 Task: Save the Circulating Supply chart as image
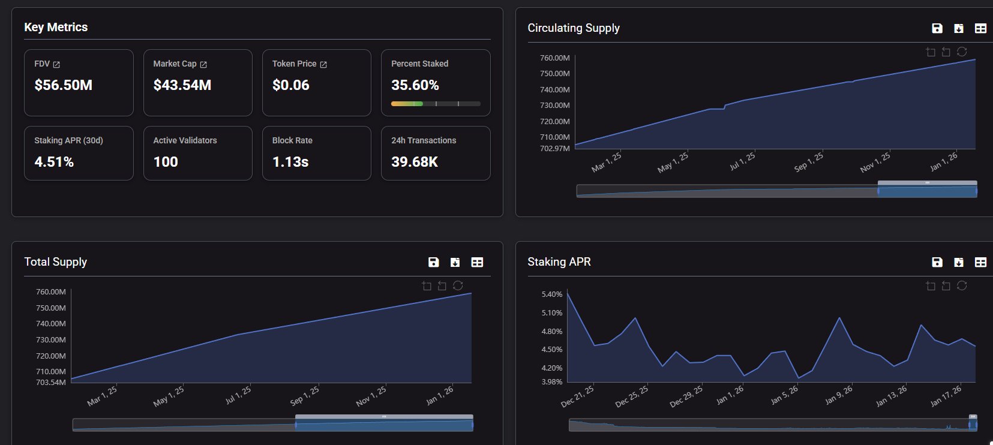(x=937, y=28)
